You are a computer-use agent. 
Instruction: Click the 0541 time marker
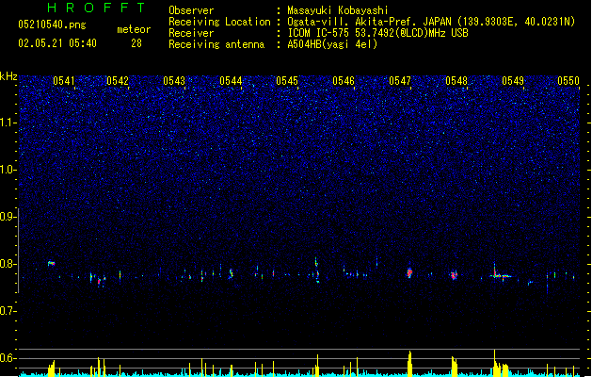(63, 81)
